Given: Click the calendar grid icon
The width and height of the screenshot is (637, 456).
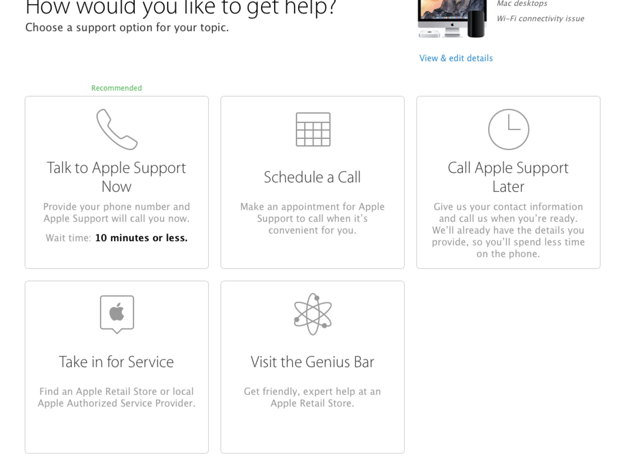Looking at the screenshot, I should pos(313,129).
